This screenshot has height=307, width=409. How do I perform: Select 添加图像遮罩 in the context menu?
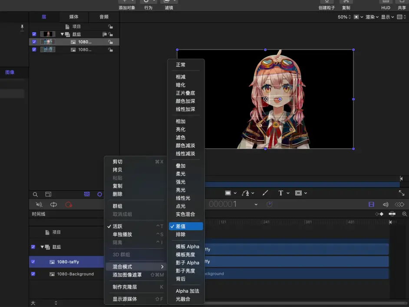pyautogui.click(x=135, y=275)
